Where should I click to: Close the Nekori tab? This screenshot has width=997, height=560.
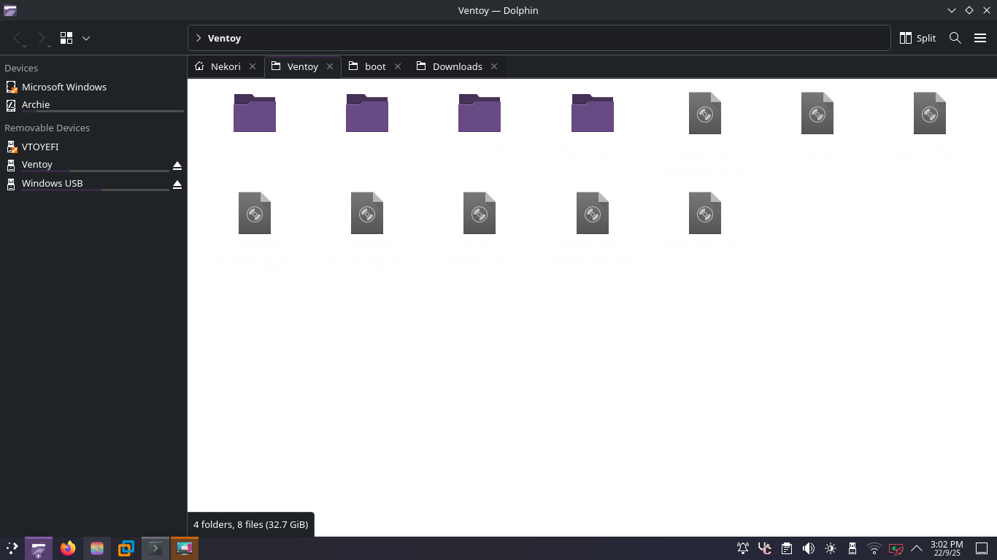tap(253, 66)
